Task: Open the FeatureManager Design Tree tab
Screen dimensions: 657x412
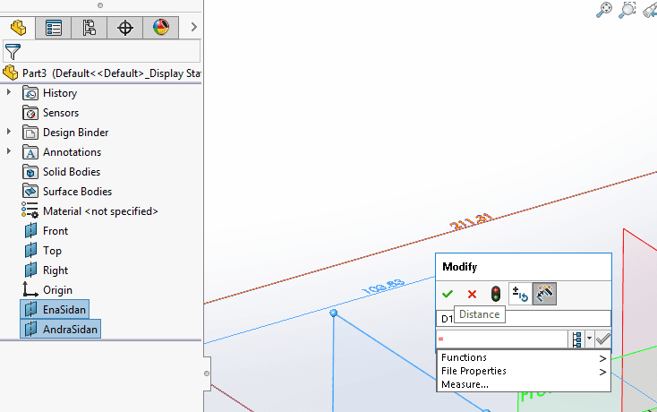Action: (x=18, y=28)
